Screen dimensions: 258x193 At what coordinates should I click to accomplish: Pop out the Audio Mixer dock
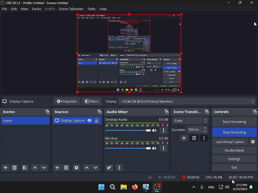[166, 112]
